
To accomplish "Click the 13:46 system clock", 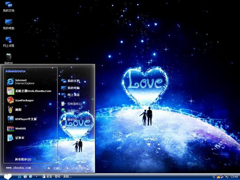I will [234, 177].
